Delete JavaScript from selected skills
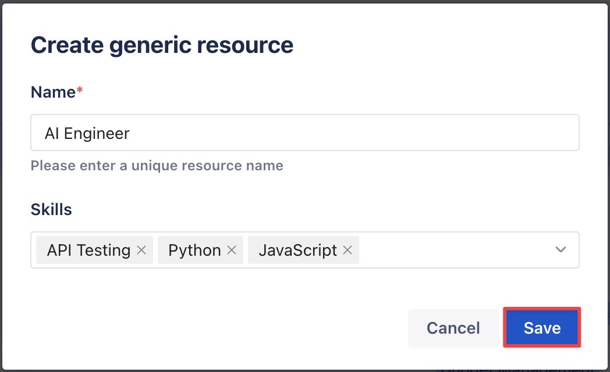Viewport: 610px width, 372px height. pos(347,251)
